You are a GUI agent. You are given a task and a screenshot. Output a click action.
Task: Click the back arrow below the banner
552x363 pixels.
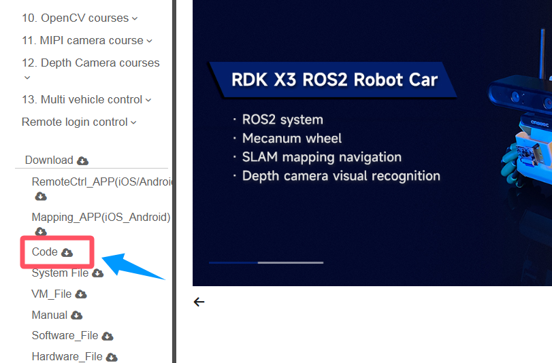pos(199,302)
